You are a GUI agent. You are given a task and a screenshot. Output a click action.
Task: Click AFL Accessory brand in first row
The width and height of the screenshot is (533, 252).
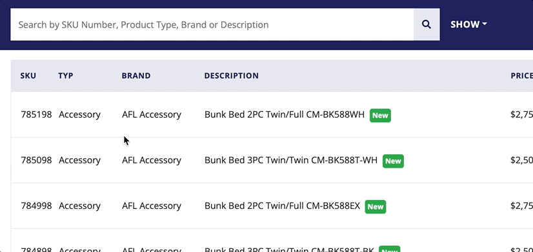[x=152, y=114]
